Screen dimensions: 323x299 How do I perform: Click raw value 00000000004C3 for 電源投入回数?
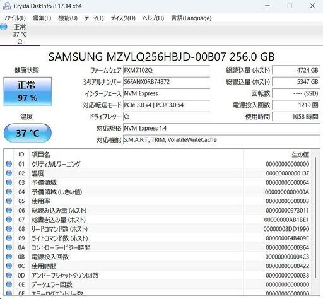pos(287,257)
